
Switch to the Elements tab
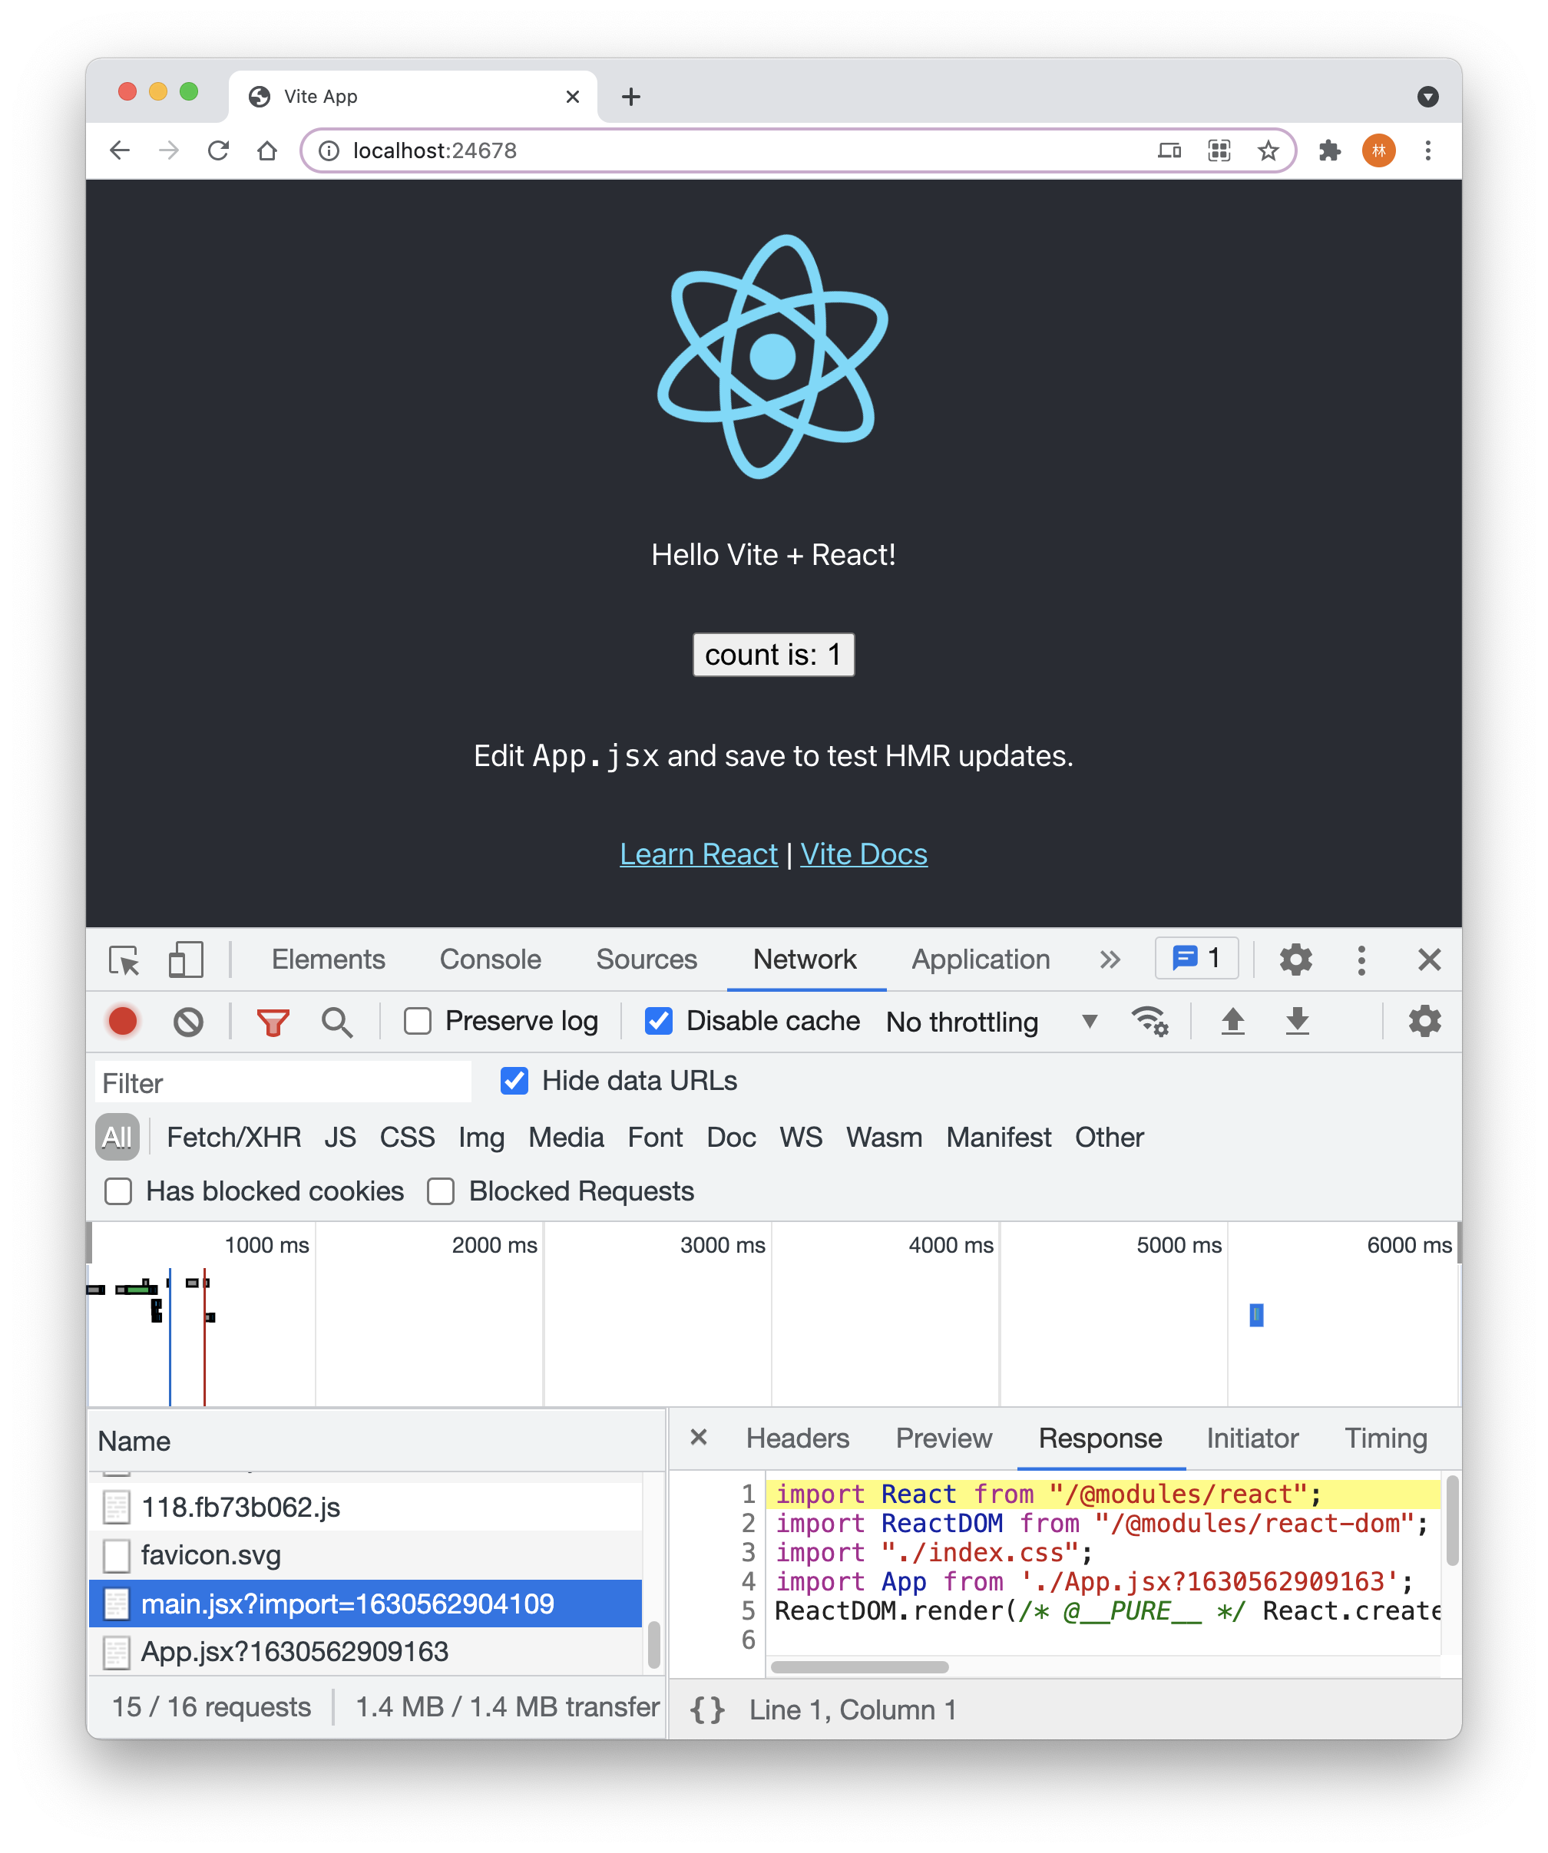[329, 960]
